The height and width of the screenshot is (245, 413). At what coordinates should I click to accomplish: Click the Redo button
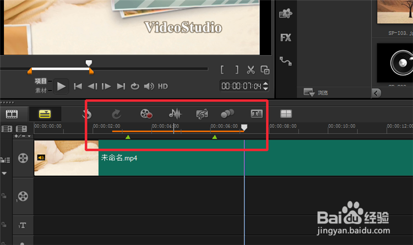(116, 114)
